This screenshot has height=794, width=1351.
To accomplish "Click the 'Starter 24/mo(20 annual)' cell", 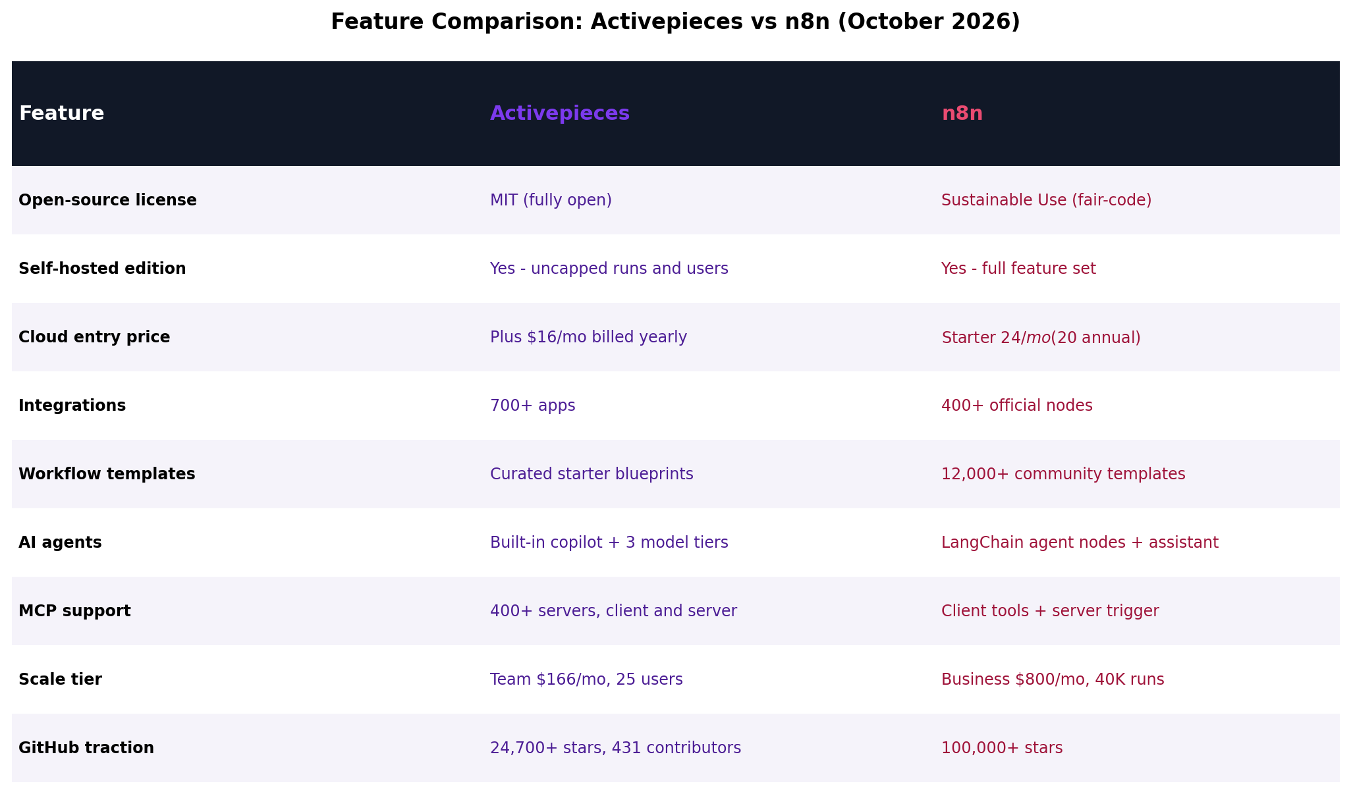I will click(x=1041, y=337).
